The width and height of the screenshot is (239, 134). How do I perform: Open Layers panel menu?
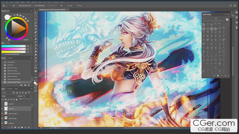(x=32, y=89)
